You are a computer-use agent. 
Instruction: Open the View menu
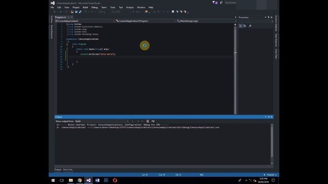pyautogui.click(x=67, y=7)
